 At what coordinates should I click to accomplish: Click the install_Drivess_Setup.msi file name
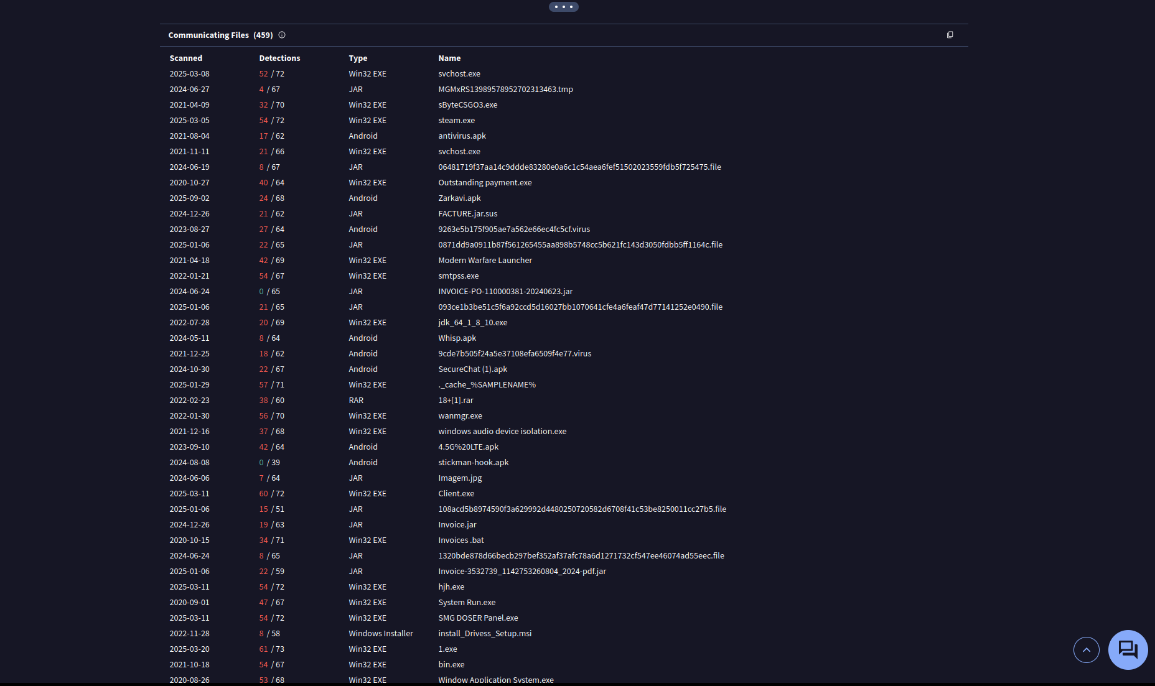click(x=485, y=634)
